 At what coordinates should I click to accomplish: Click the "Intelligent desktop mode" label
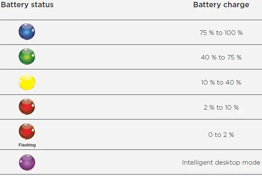pos(221,163)
